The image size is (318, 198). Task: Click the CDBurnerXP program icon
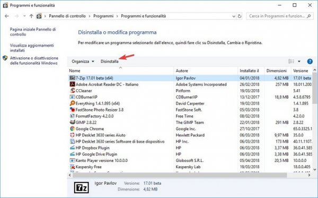pyautogui.click(x=72, y=97)
